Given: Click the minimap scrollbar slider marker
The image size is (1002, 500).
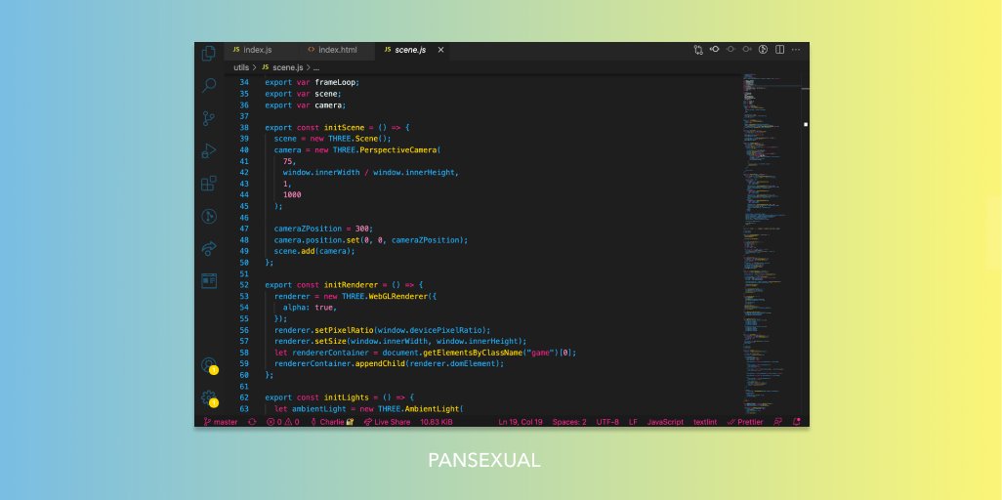Looking at the screenshot, I should point(806,124).
